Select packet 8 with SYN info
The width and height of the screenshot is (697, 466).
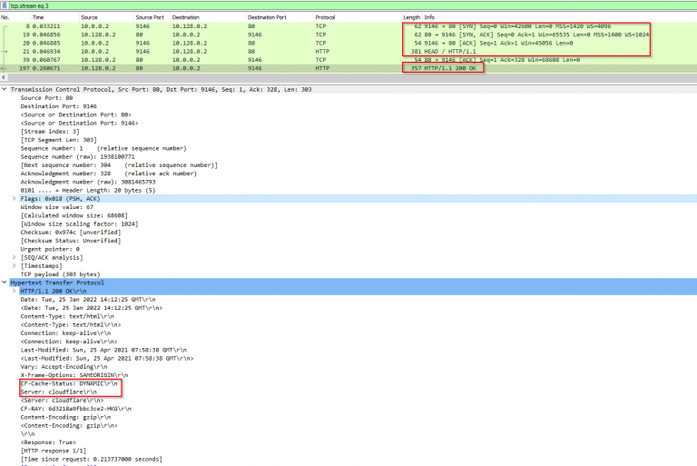[272, 25]
